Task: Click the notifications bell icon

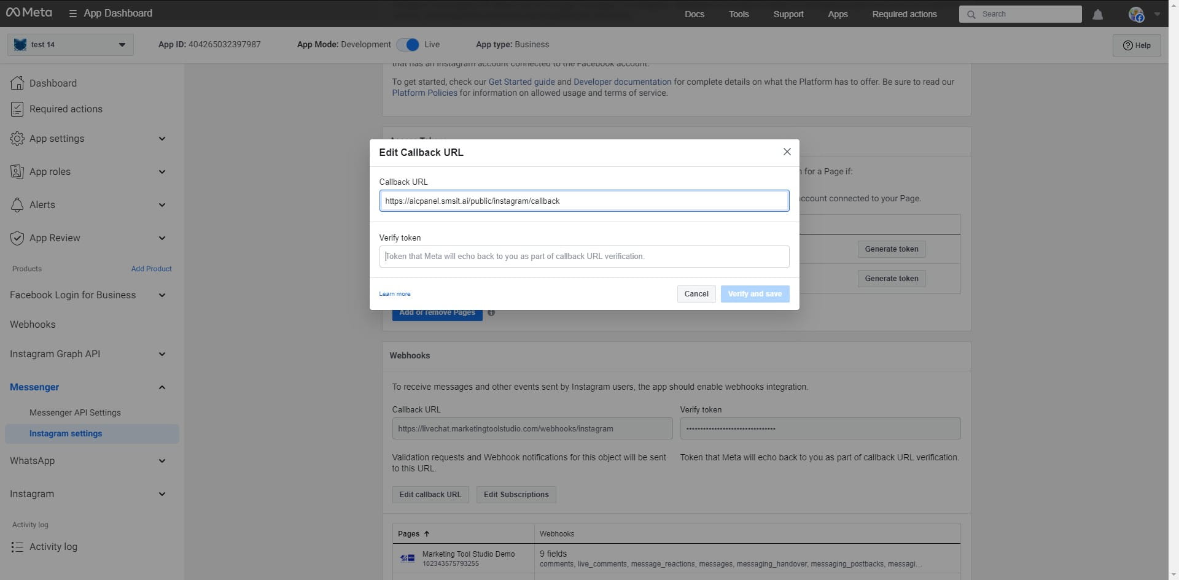Action: (x=1097, y=14)
